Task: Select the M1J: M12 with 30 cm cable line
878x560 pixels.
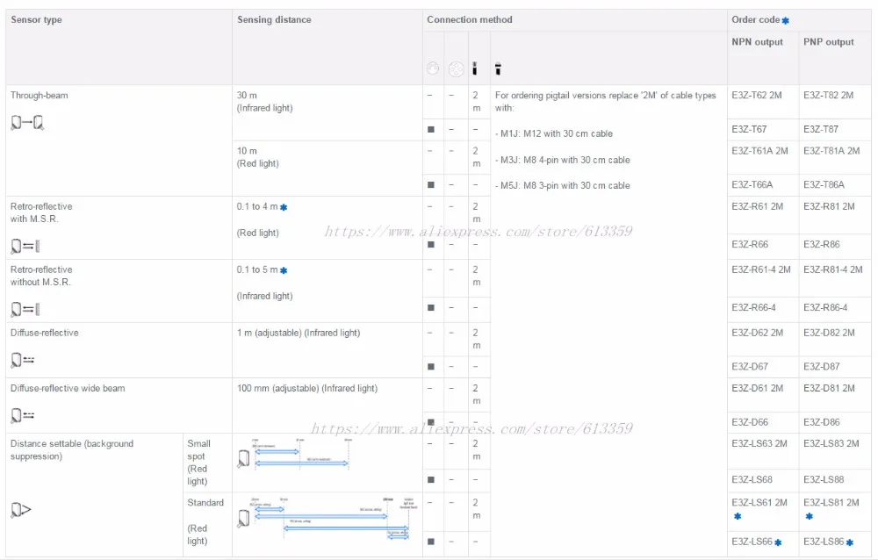Action: click(554, 133)
